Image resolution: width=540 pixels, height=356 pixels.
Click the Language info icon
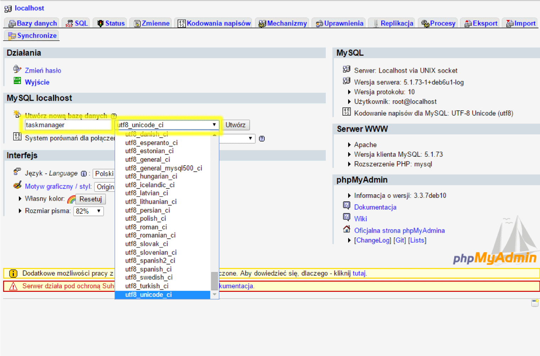click(84, 174)
